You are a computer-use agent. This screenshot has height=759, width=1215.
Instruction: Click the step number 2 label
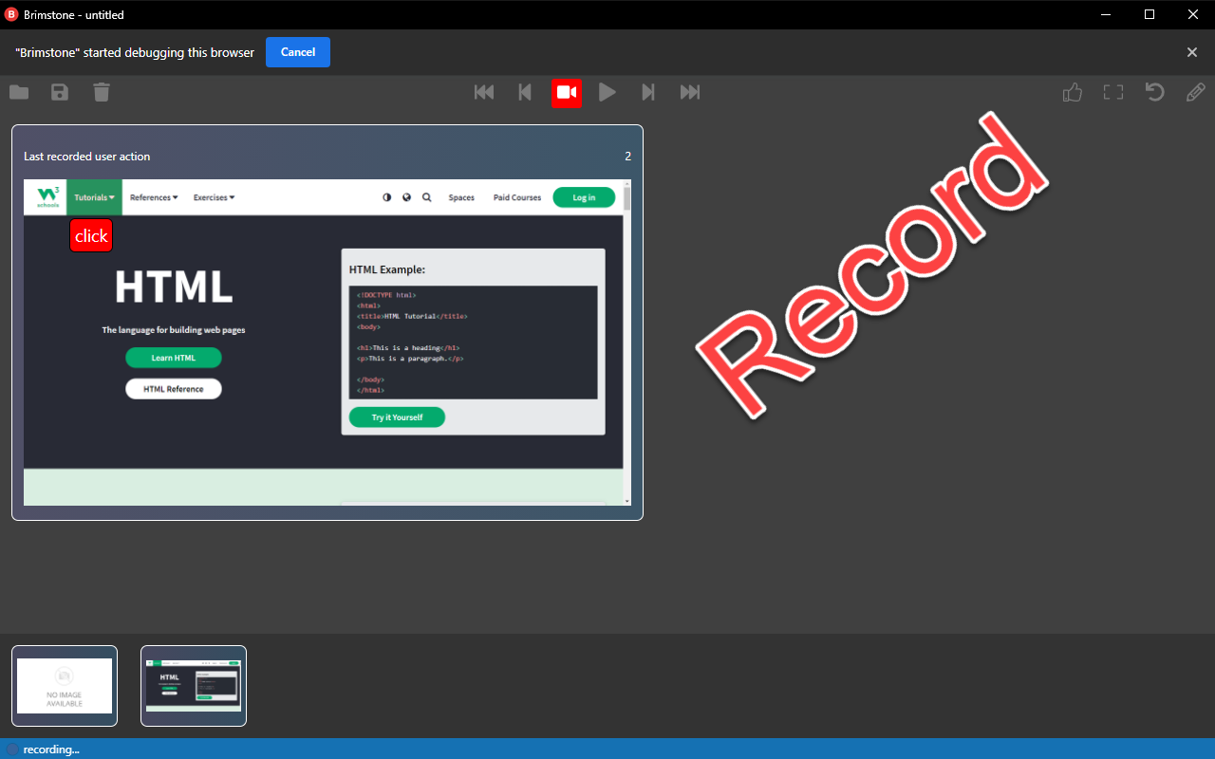(x=627, y=157)
